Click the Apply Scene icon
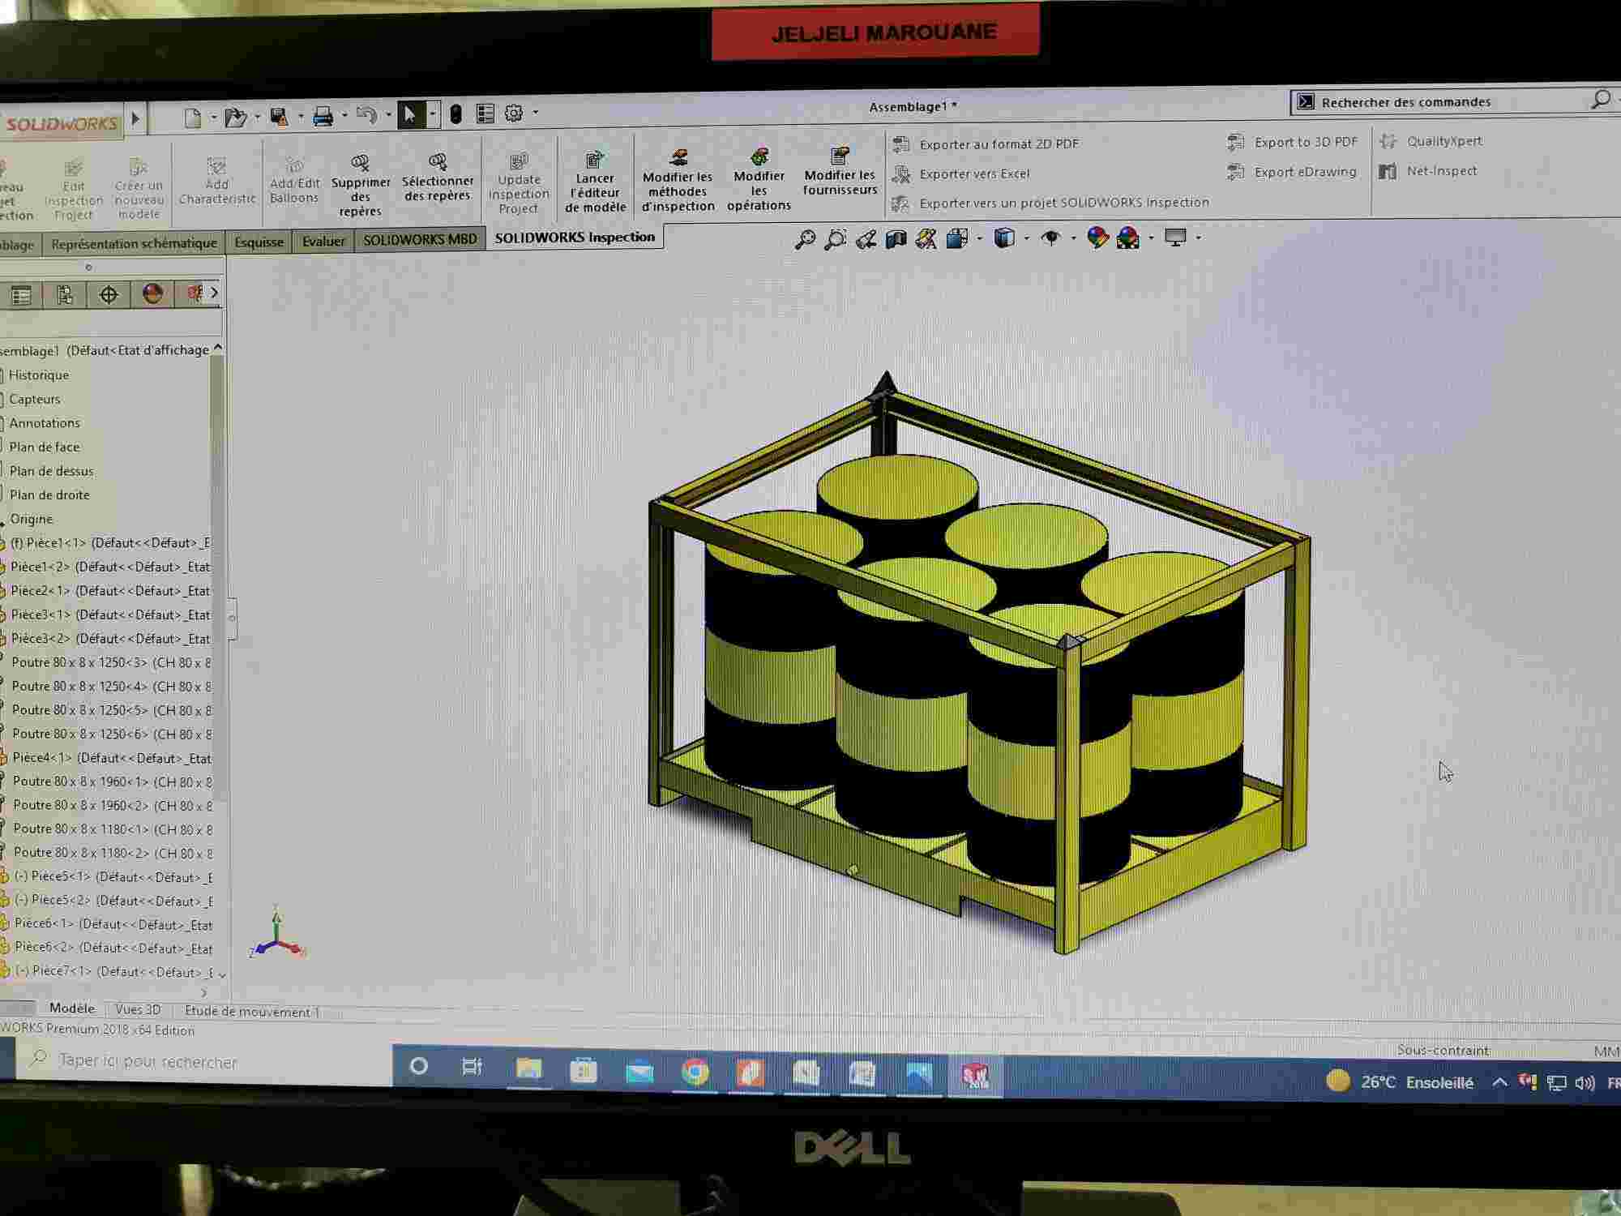The height and width of the screenshot is (1216, 1621). 1128,238
